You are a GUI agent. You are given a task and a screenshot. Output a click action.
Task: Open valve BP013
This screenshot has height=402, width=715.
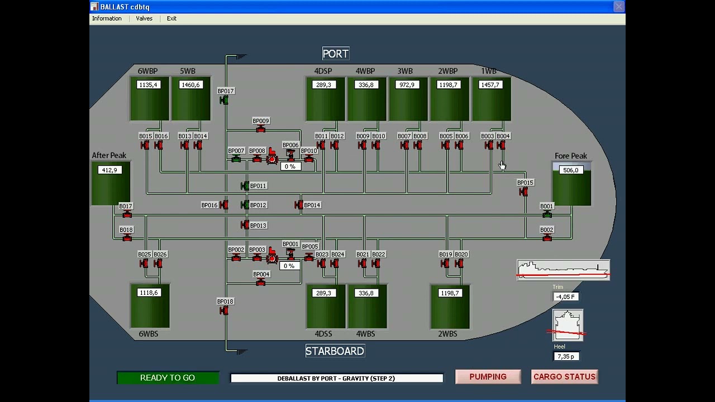pos(245,225)
